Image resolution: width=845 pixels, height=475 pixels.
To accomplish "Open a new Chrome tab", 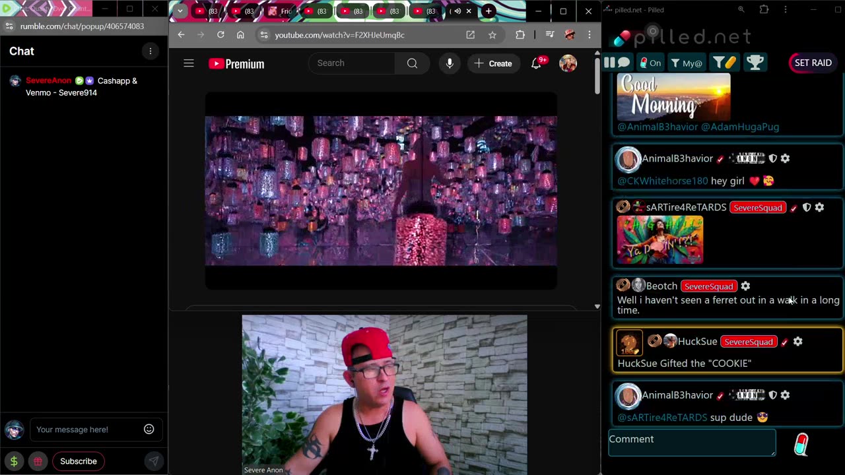I will pyautogui.click(x=489, y=11).
